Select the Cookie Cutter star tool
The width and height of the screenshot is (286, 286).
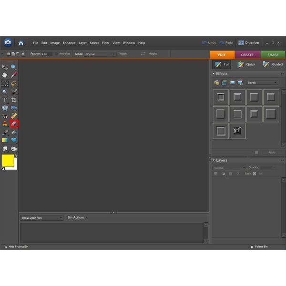[x=5, y=108]
